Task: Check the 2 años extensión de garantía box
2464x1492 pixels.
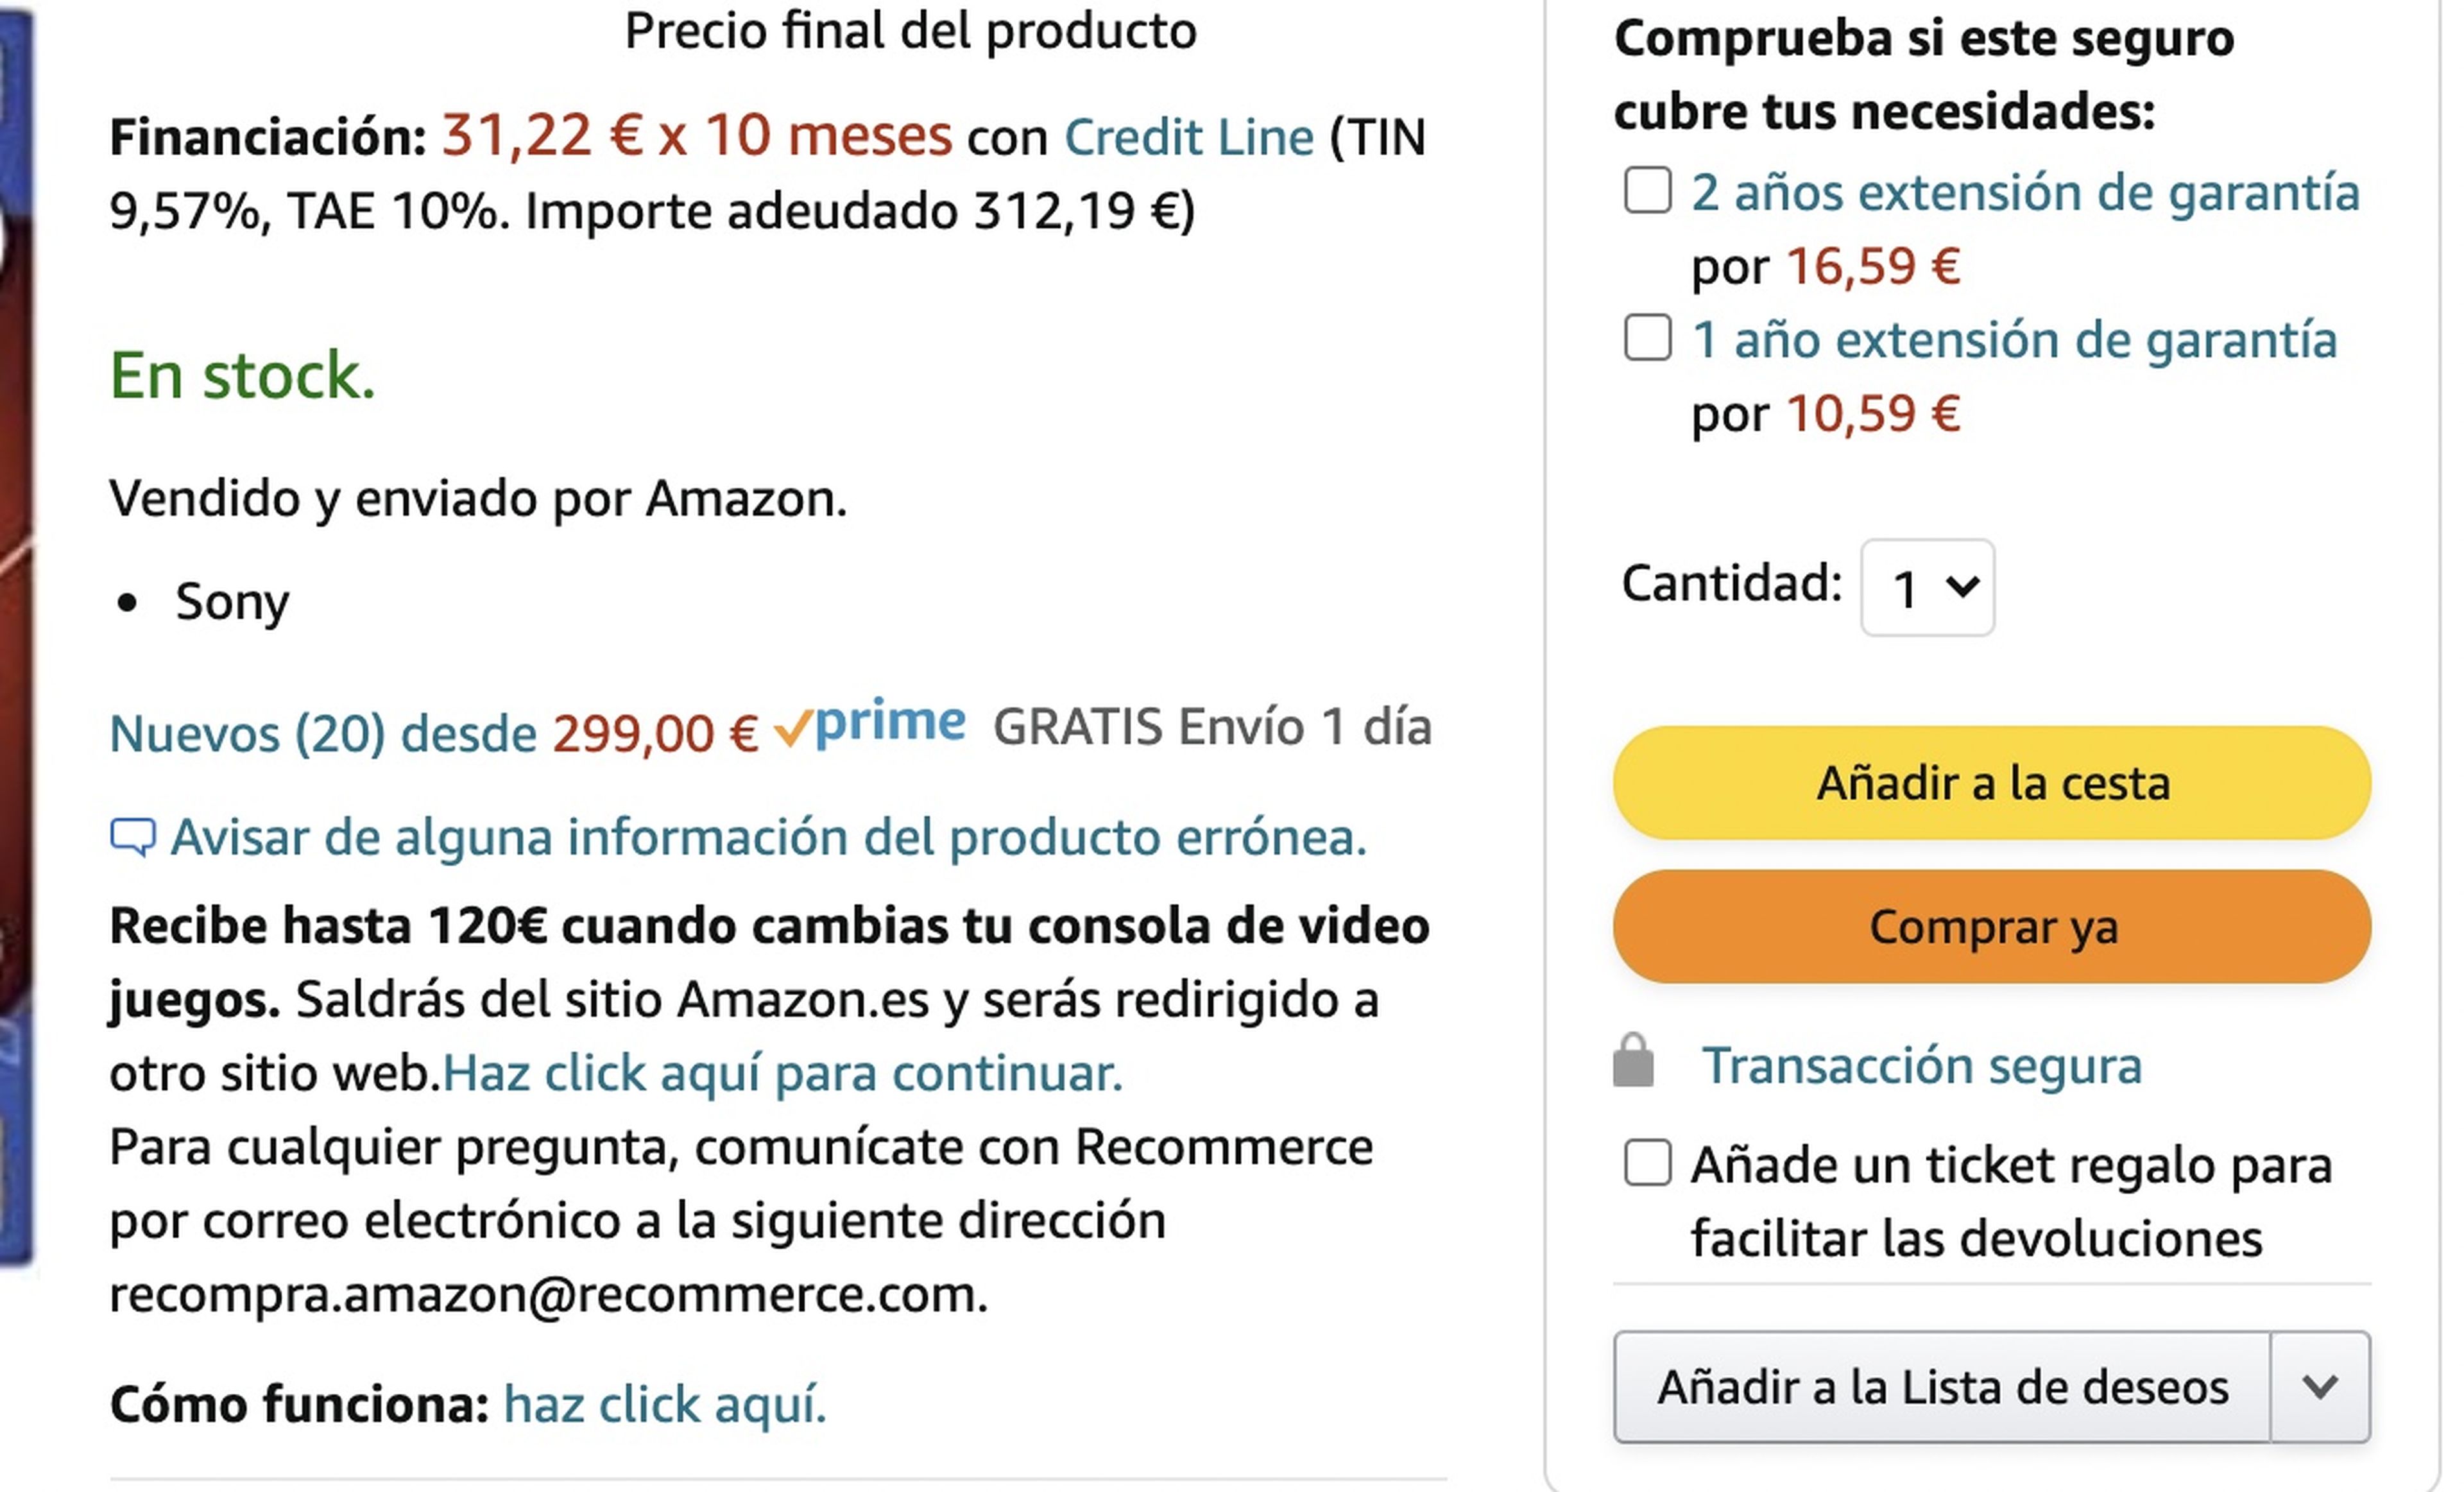Action: pos(1647,190)
